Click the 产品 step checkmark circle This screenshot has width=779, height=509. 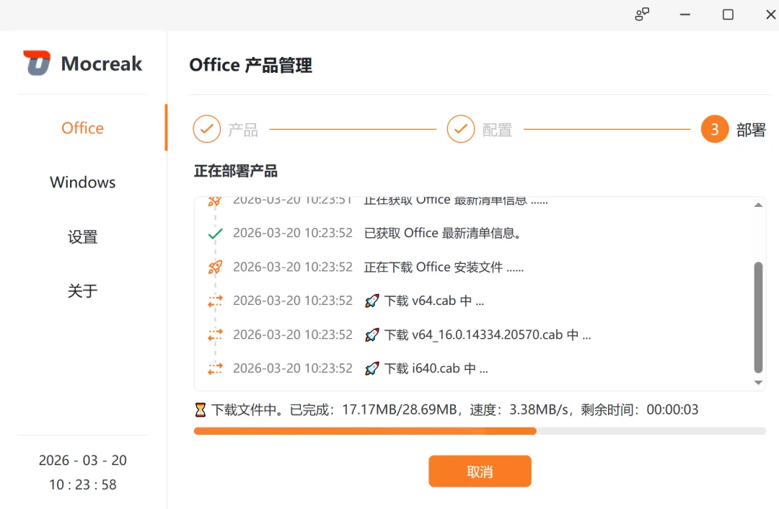click(207, 129)
